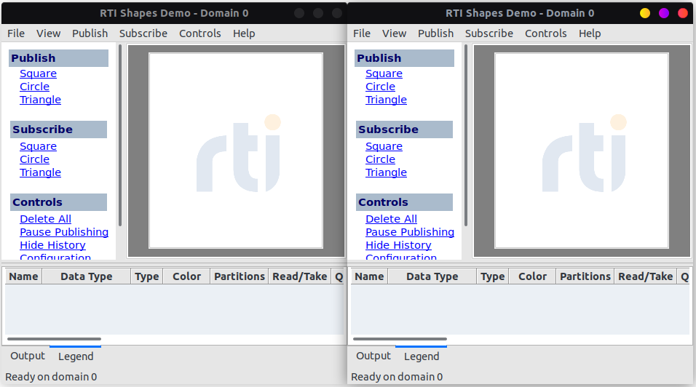Sort by Type column in right window
Image resolution: width=696 pixels, height=387 pixels.
[x=493, y=276]
